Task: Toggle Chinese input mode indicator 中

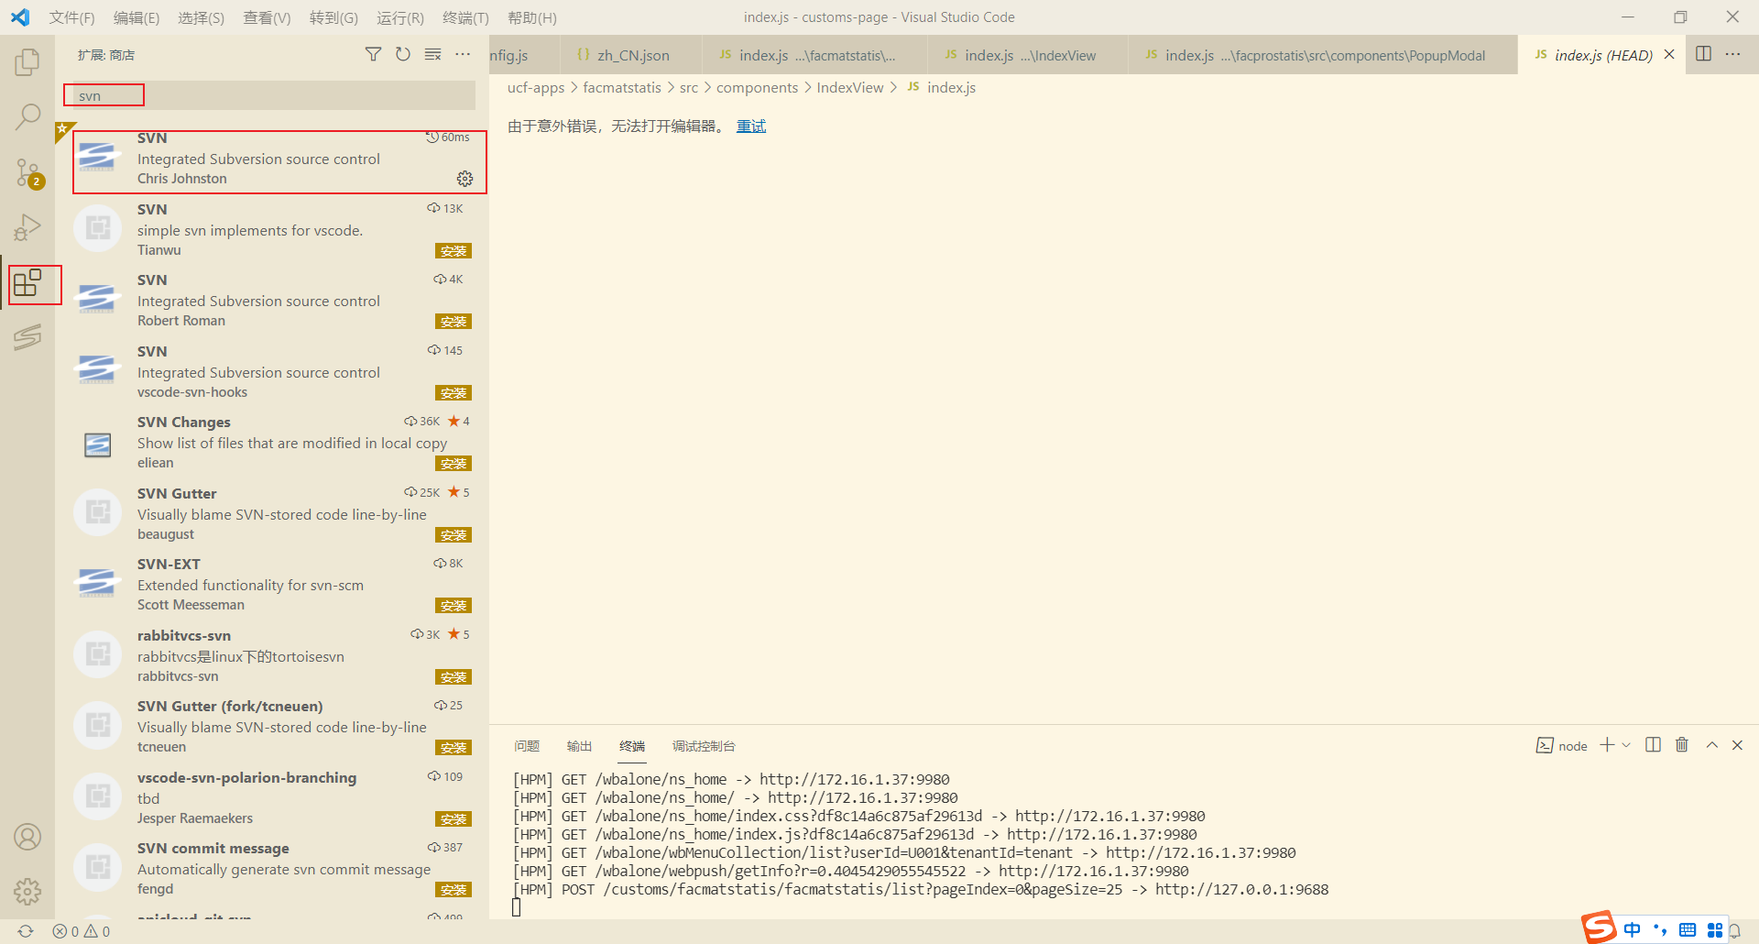Action: pos(1633,930)
